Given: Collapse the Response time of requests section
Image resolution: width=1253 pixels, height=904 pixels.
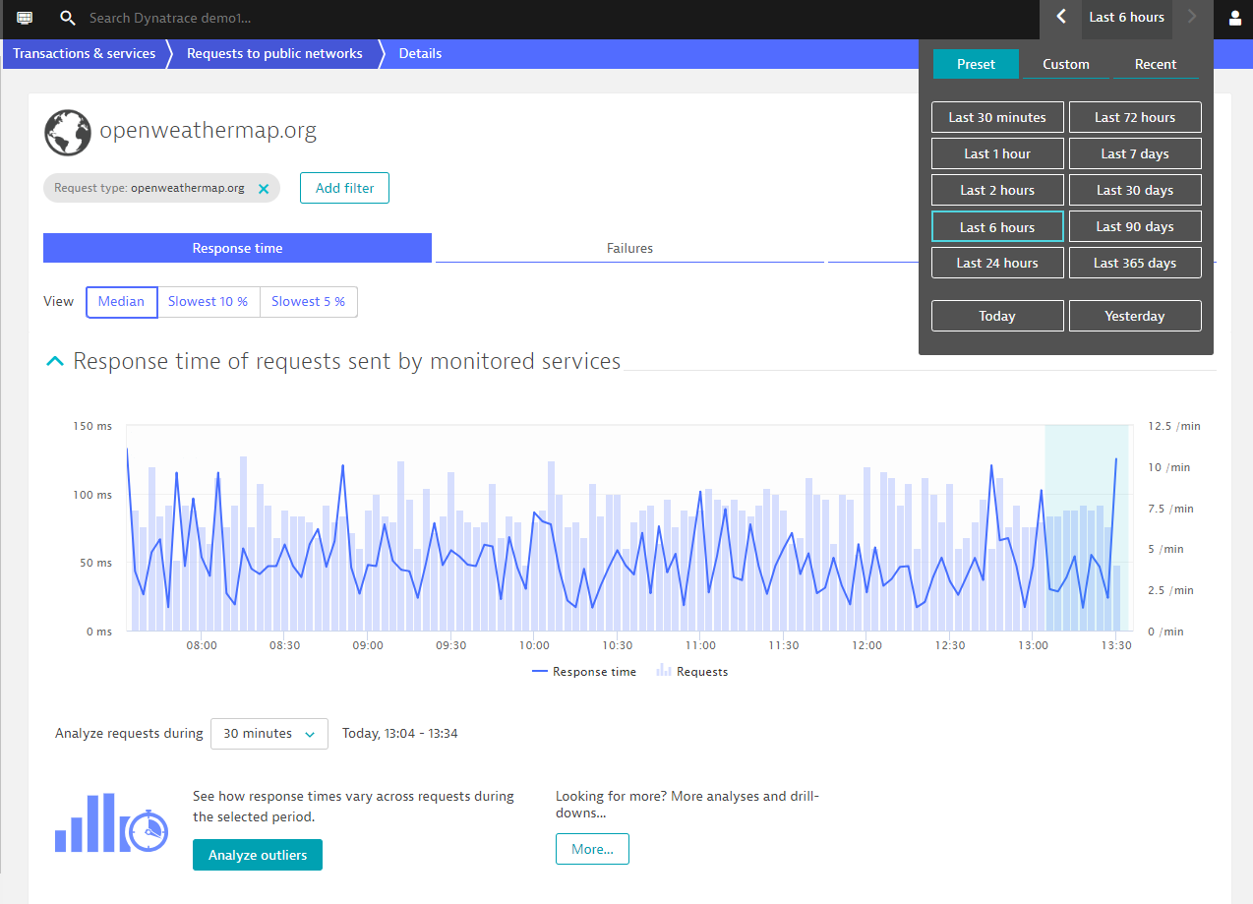Looking at the screenshot, I should point(54,362).
